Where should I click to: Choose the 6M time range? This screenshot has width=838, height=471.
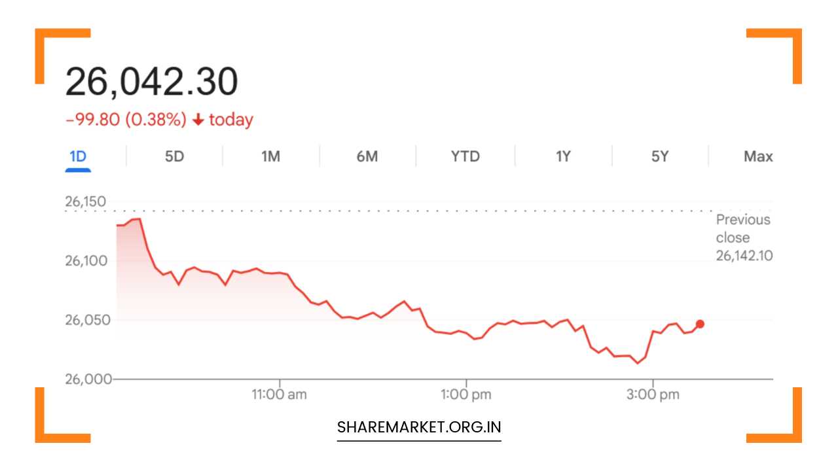[367, 157]
